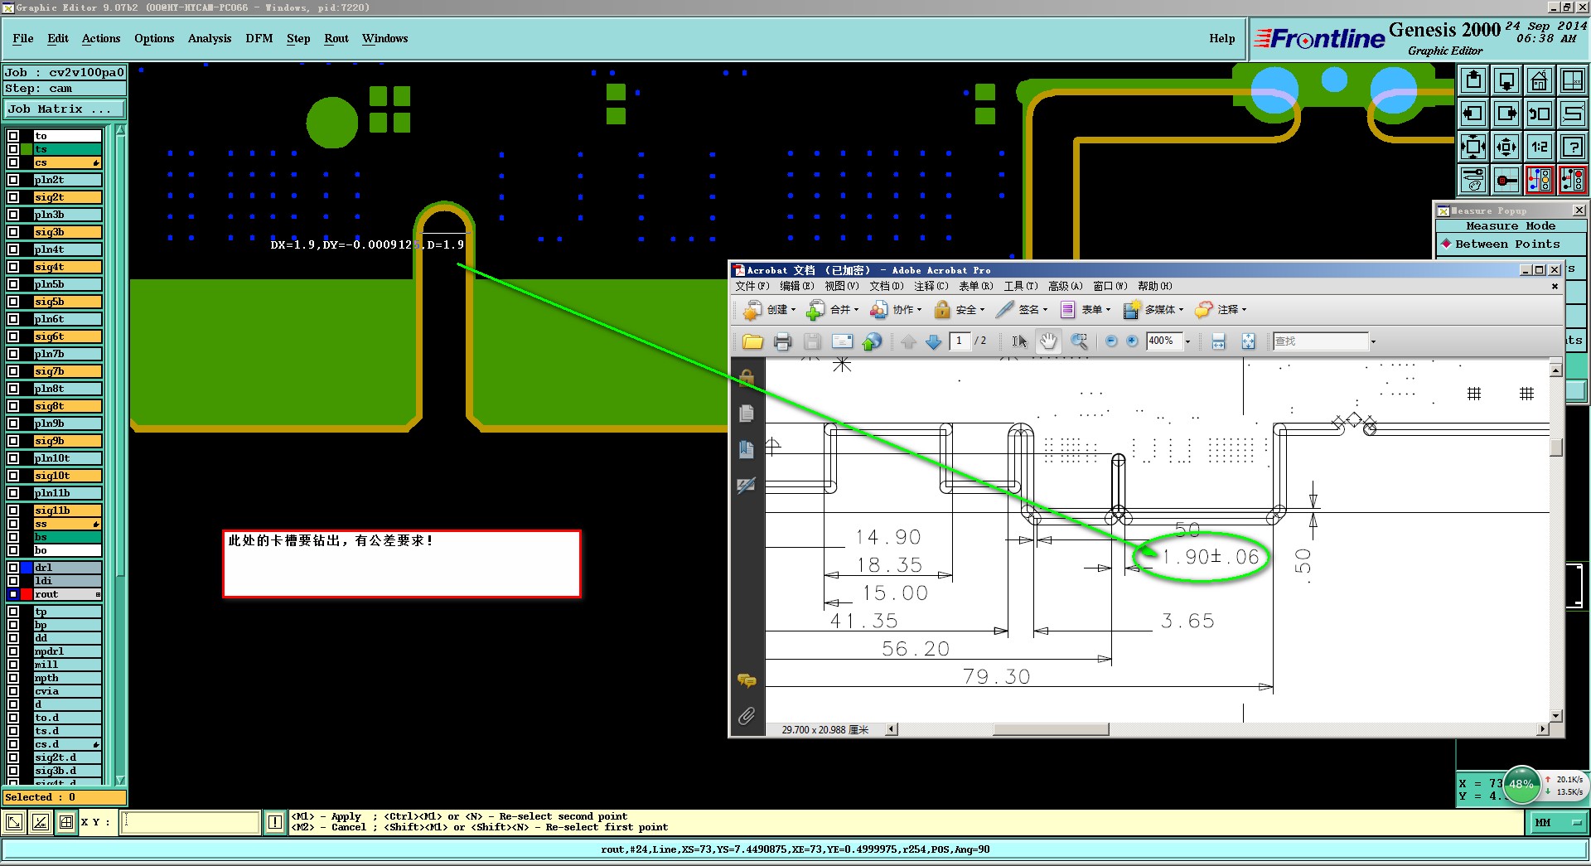Viewport: 1591px width, 866px height.
Task: Open the wrench and palette settings icon
Action: [1473, 180]
